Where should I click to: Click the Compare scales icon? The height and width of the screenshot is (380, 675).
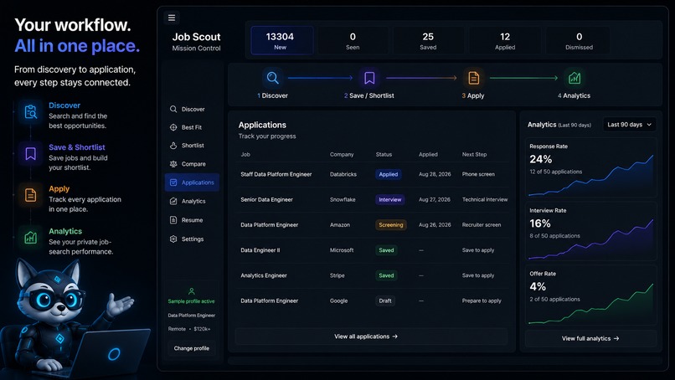click(173, 164)
